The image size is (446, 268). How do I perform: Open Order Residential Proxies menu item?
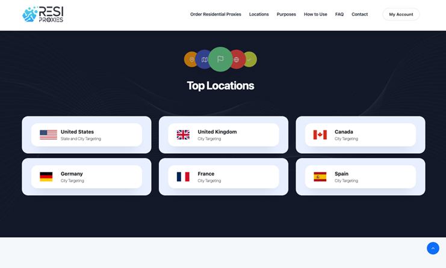pyautogui.click(x=215, y=14)
